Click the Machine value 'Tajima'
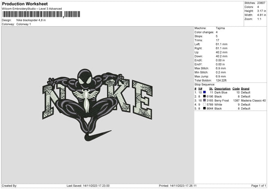This screenshot has width=268, height=189. pos(220,28)
